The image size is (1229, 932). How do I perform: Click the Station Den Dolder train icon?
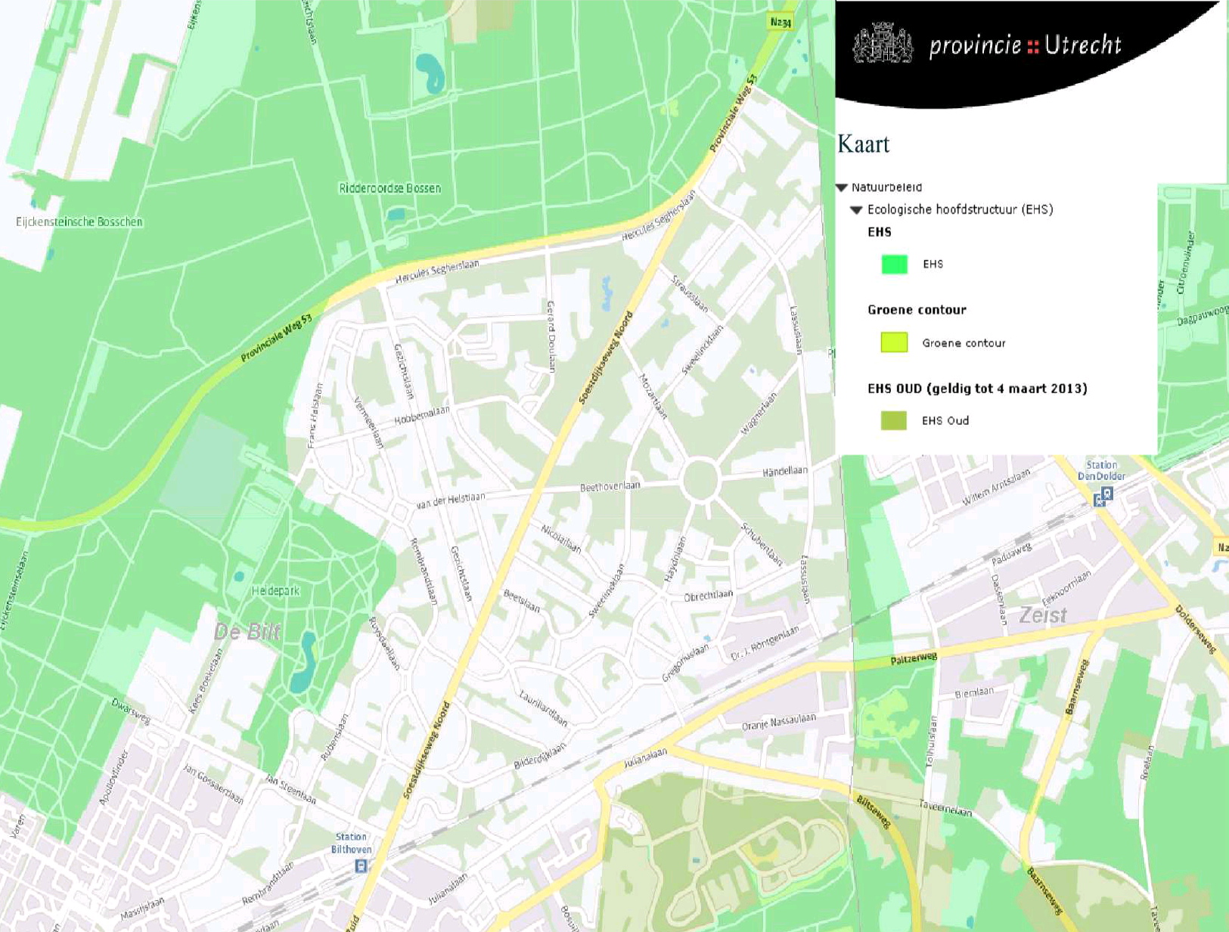pyautogui.click(x=1103, y=497)
